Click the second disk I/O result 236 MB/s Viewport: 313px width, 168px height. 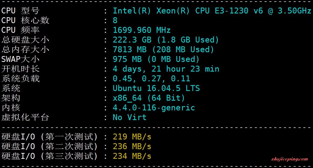(x=132, y=146)
